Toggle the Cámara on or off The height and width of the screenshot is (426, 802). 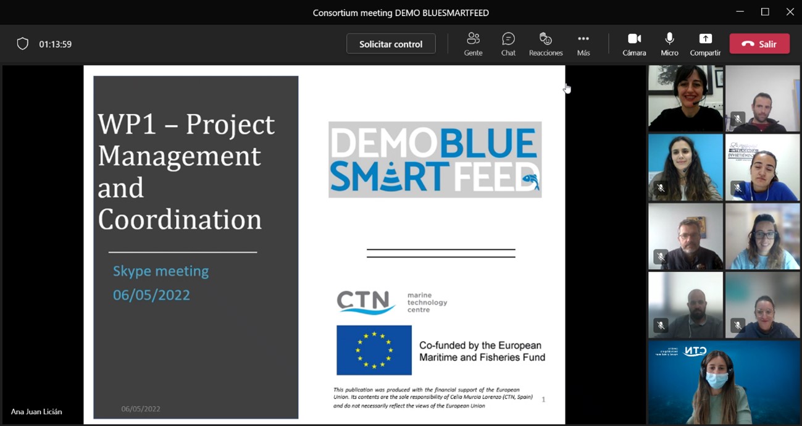coord(634,44)
